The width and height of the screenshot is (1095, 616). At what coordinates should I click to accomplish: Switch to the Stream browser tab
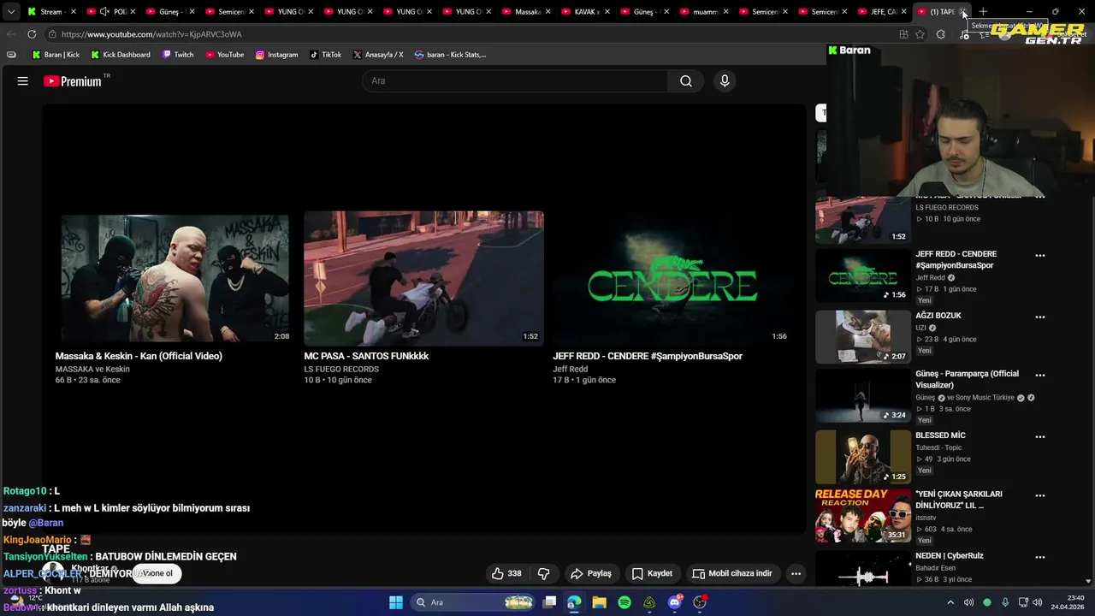tap(50, 12)
